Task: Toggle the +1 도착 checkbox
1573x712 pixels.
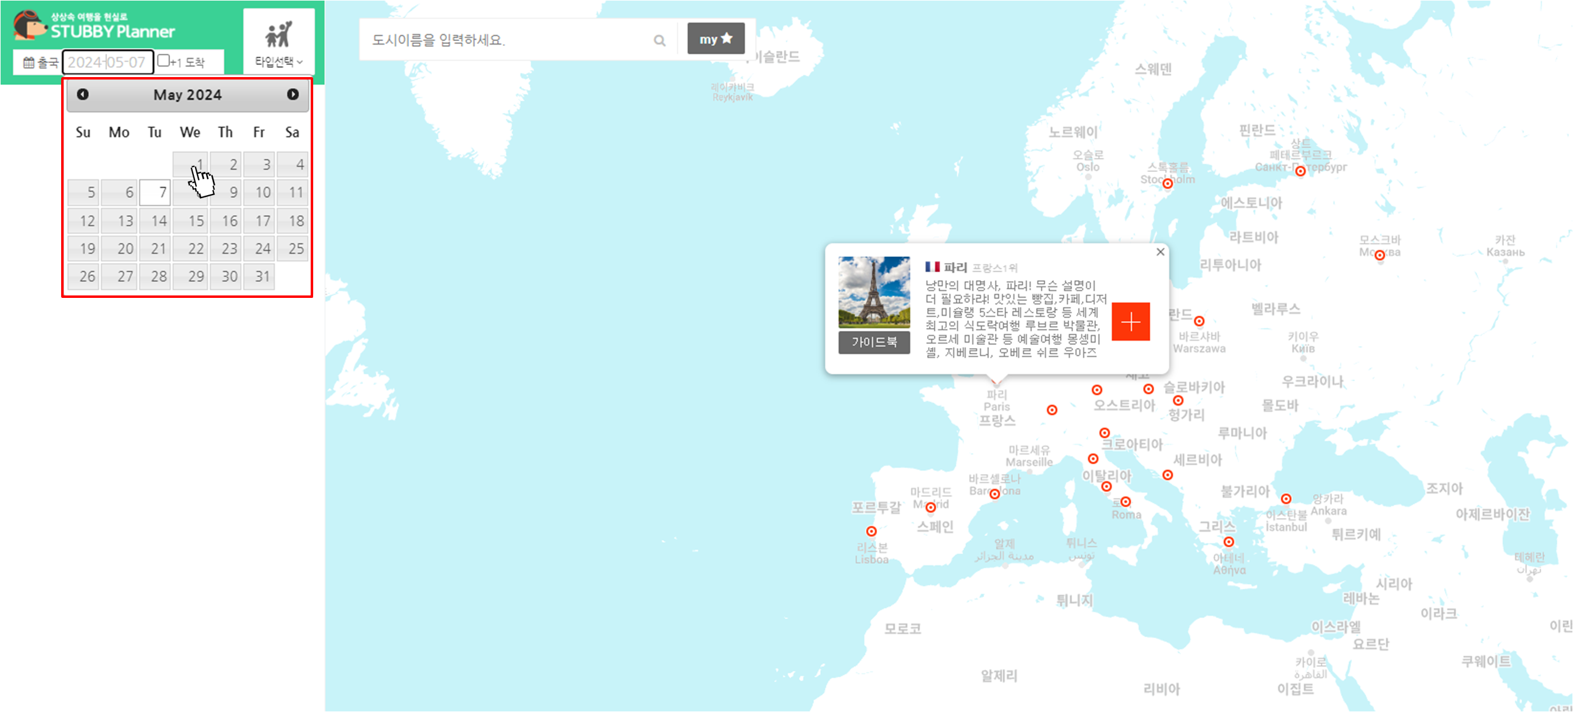Action: click(x=163, y=61)
